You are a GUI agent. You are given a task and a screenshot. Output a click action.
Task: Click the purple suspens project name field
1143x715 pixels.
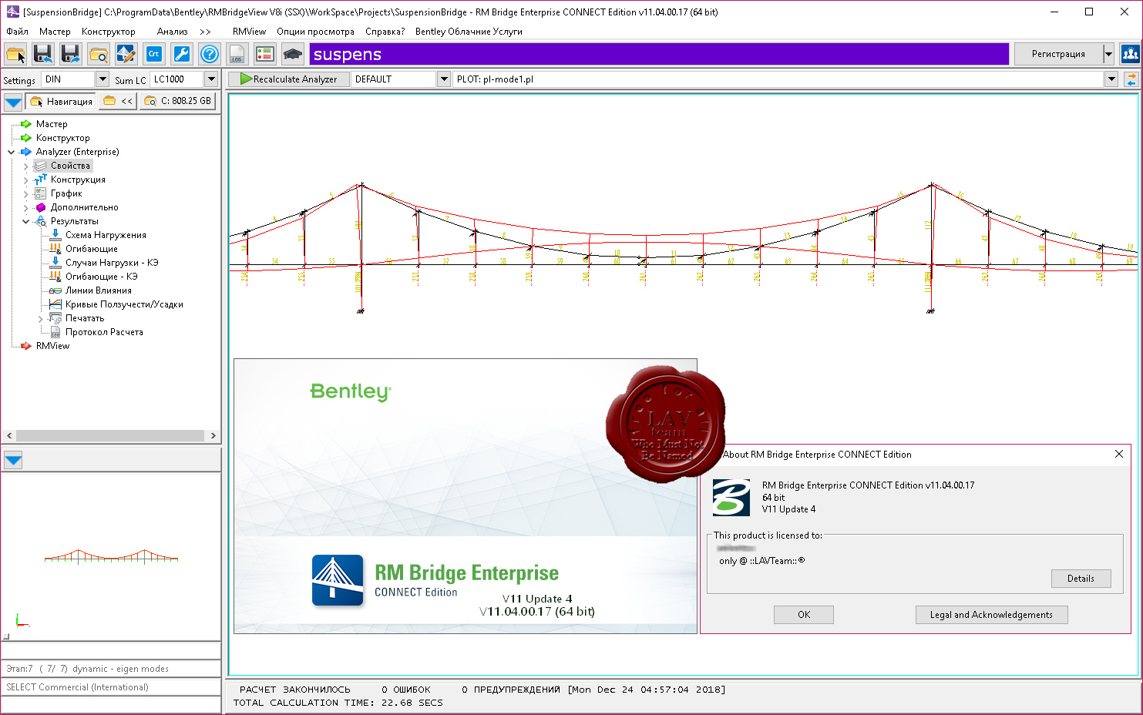coord(659,54)
